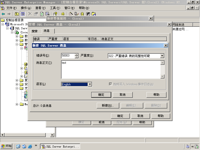The width and height of the screenshot is (200, 150).
Task: Select the SQL Server Agent icon in tree
Action: (26, 48)
